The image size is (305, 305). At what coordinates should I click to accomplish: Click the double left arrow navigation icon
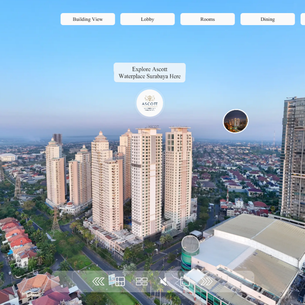pos(98,281)
